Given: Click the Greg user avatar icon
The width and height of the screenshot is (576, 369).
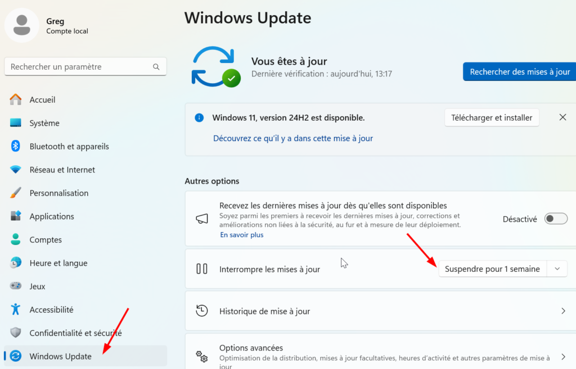Looking at the screenshot, I should (22, 25).
